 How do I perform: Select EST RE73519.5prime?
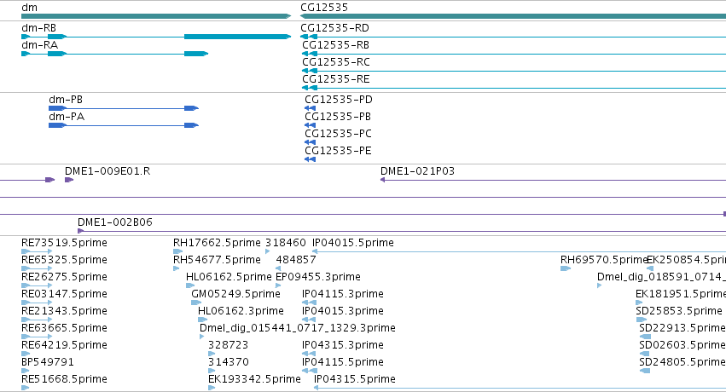click(x=64, y=243)
